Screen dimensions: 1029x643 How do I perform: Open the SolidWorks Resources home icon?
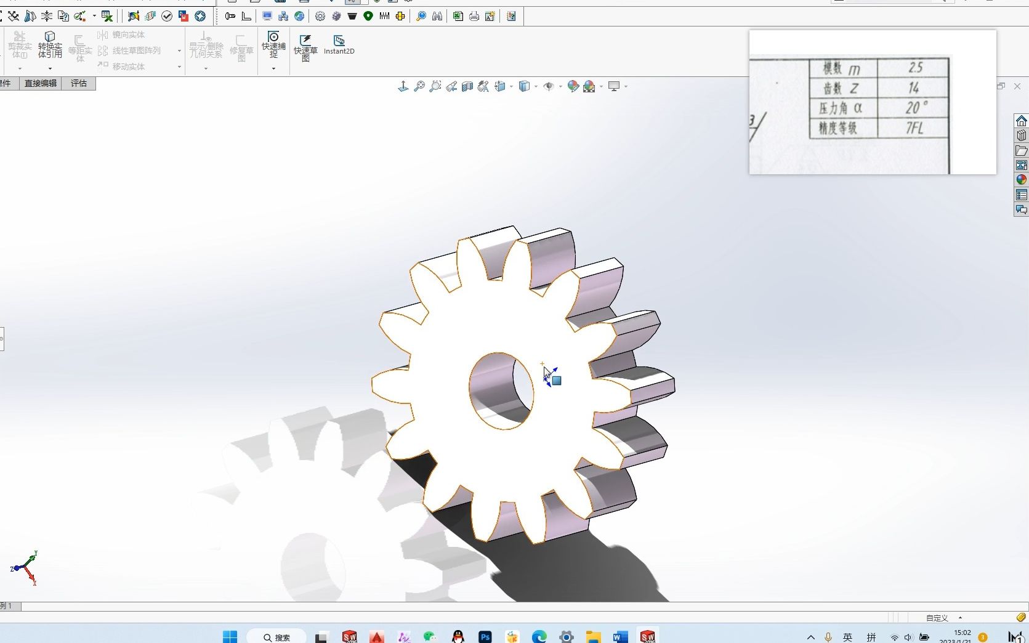coord(1021,121)
